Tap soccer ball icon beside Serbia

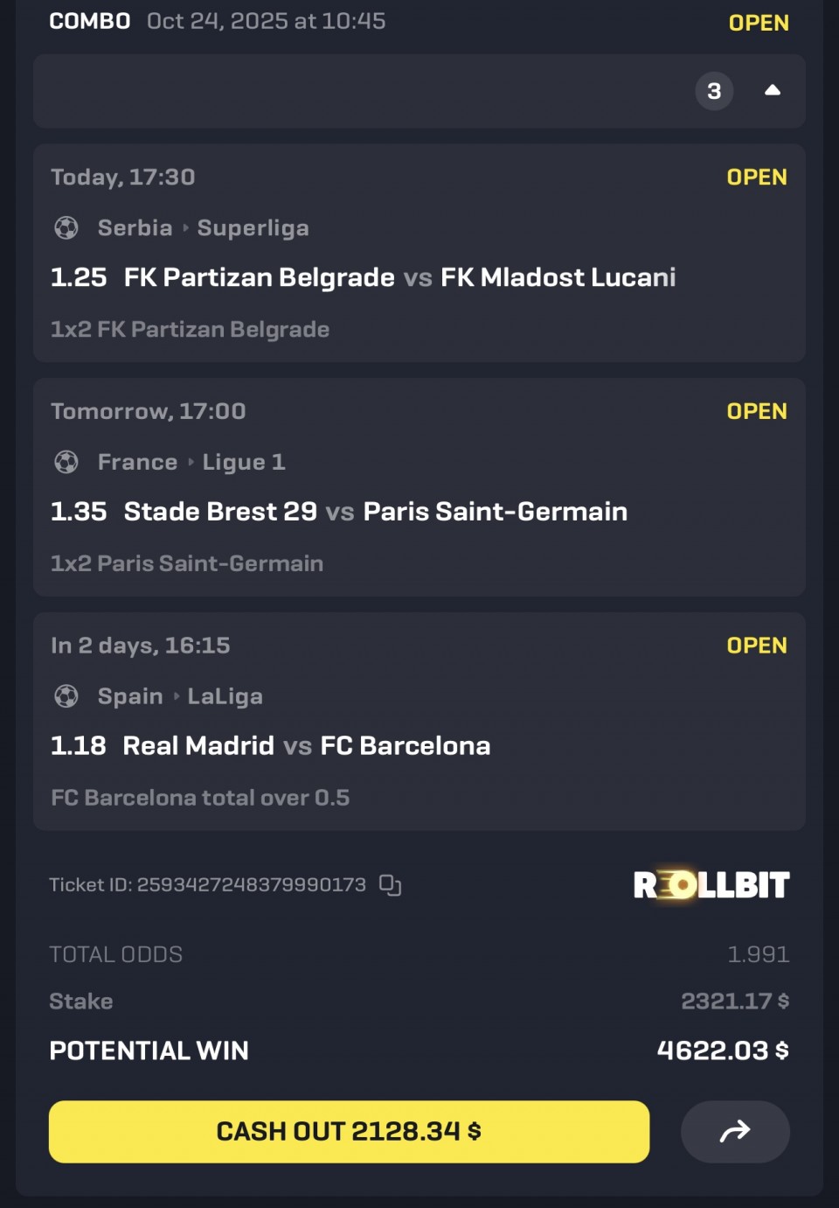(66, 228)
